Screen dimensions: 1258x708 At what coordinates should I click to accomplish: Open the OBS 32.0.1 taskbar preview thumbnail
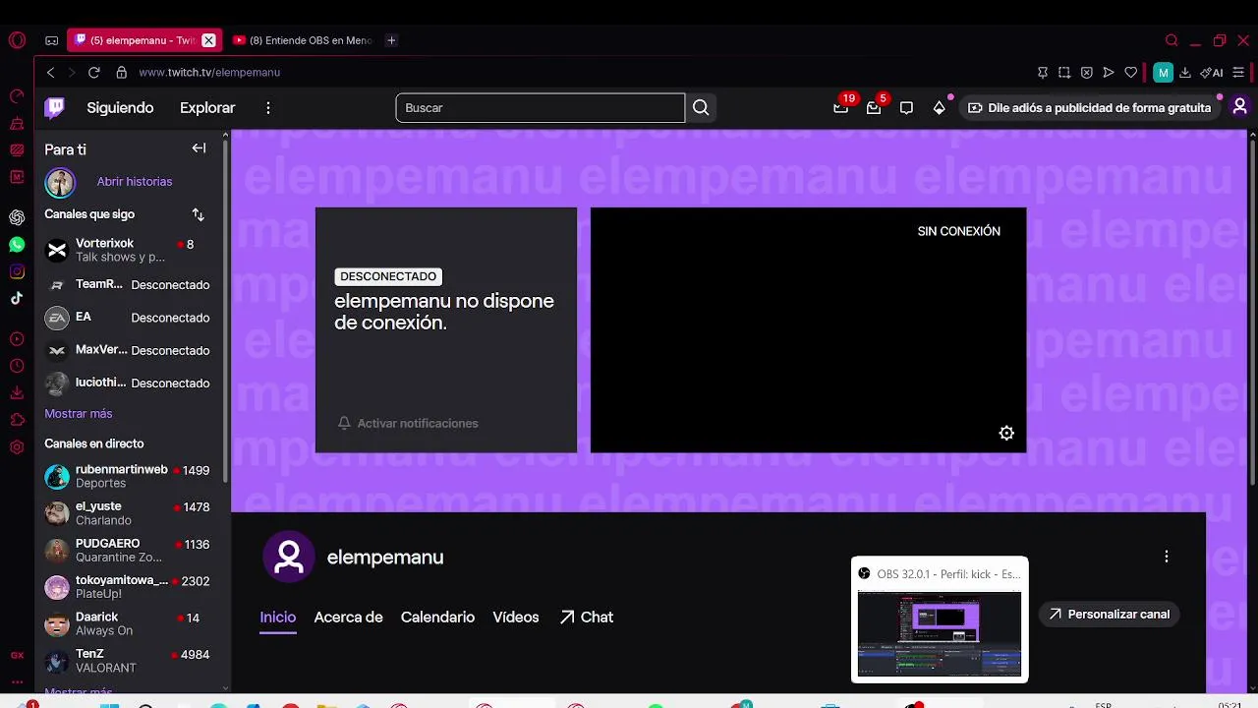940,619
